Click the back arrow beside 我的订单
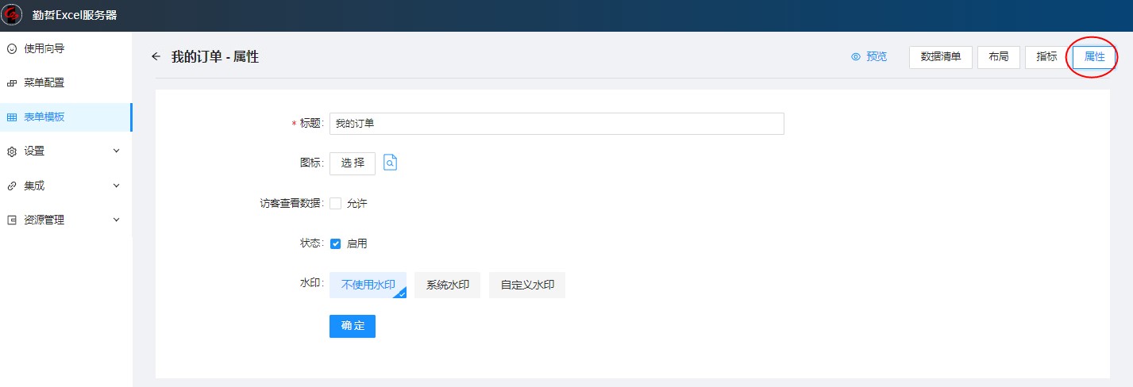This screenshot has width=1133, height=387. (x=156, y=57)
